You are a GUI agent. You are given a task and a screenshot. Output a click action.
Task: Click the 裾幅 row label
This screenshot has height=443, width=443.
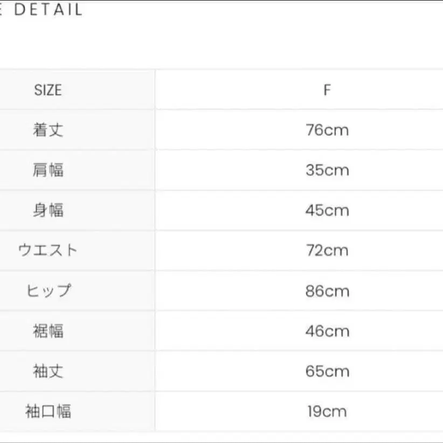pyautogui.click(x=48, y=331)
